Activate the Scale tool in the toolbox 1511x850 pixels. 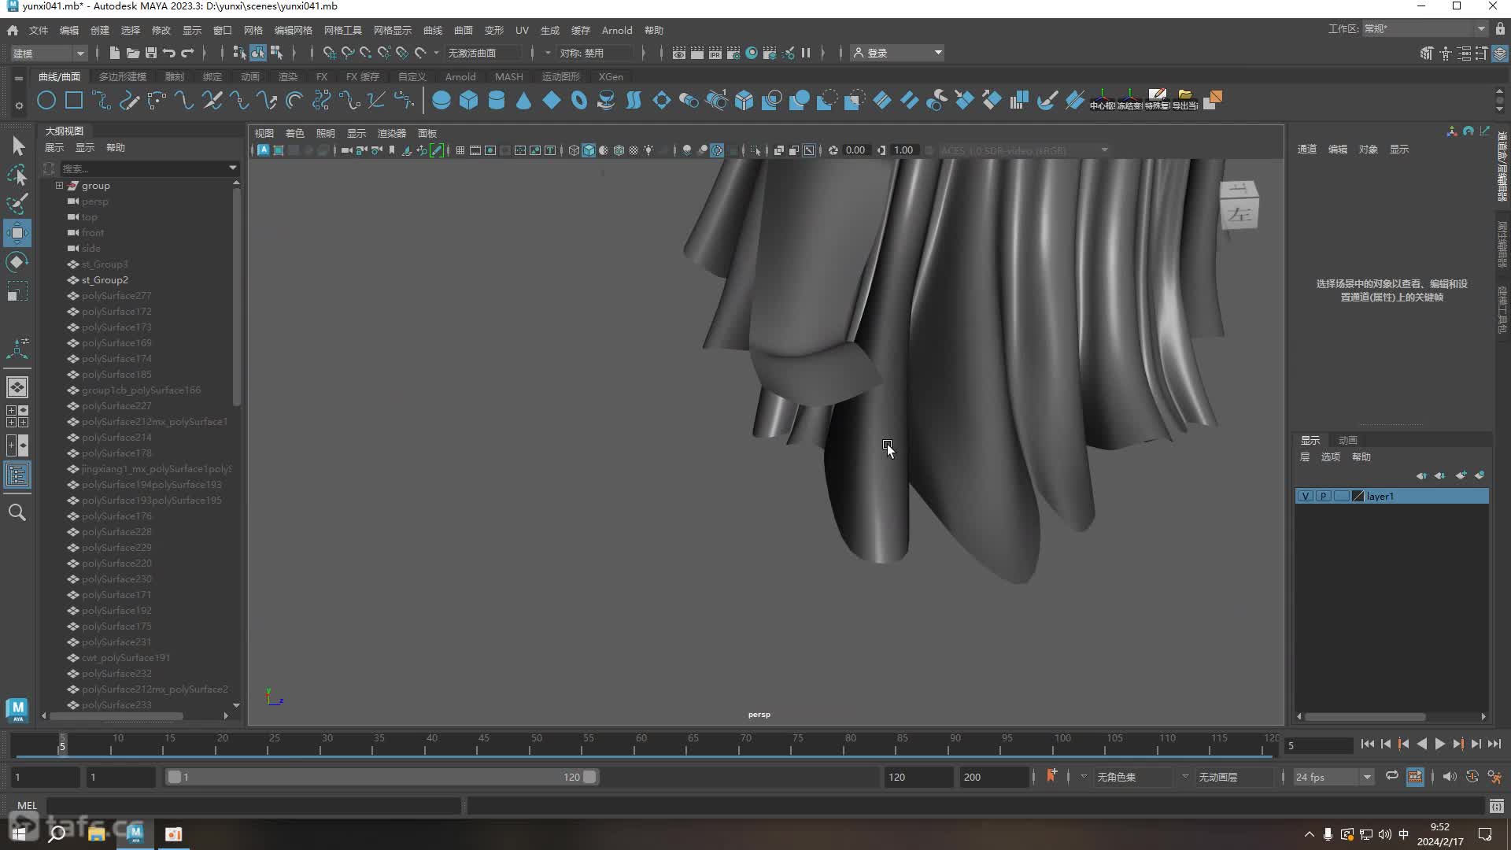[x=17, y=292]
